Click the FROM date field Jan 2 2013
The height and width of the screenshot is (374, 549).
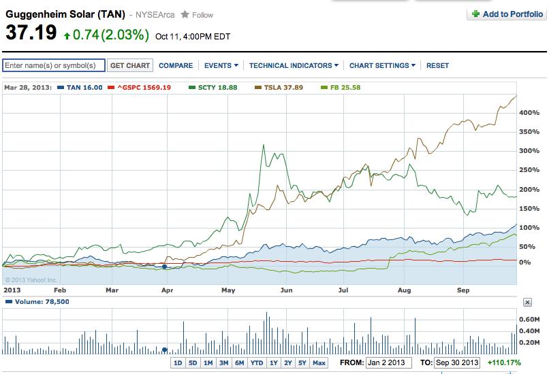389,363
